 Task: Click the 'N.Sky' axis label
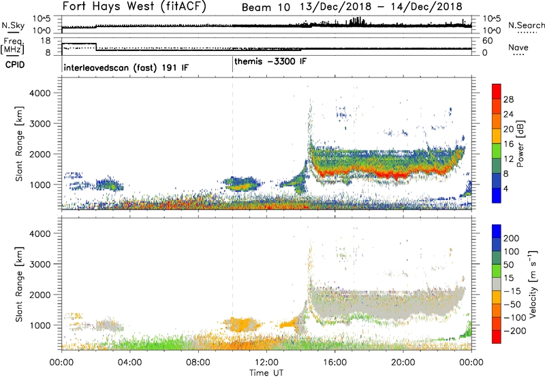pyautogui.click(x=13, y=26)
